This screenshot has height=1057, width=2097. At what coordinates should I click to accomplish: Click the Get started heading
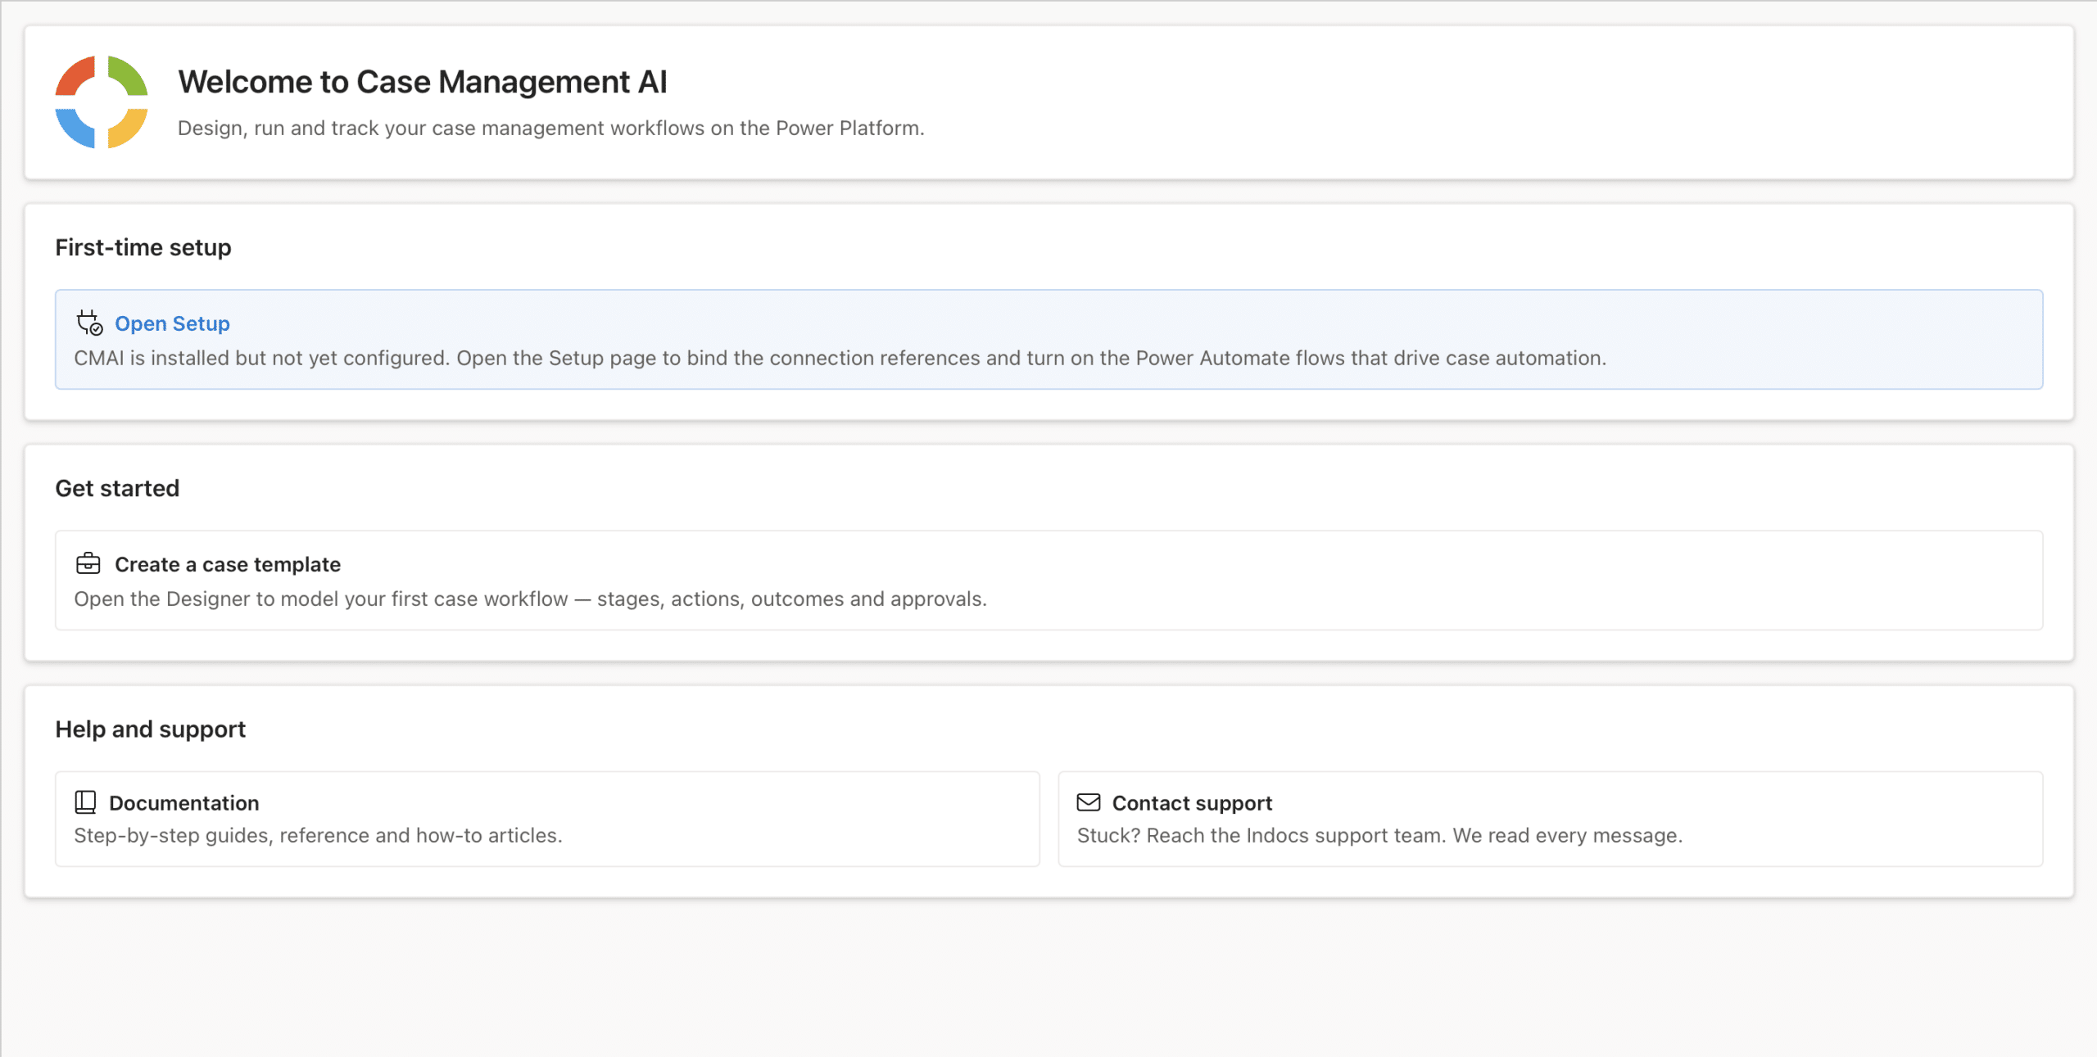[x=117, y=488]
